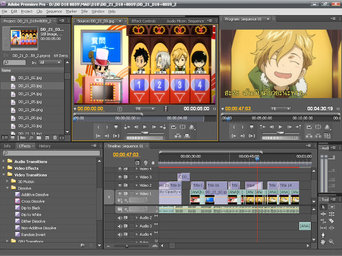
Task: Click Go to In Point in Source monitor
Action: tap(98, 136)
